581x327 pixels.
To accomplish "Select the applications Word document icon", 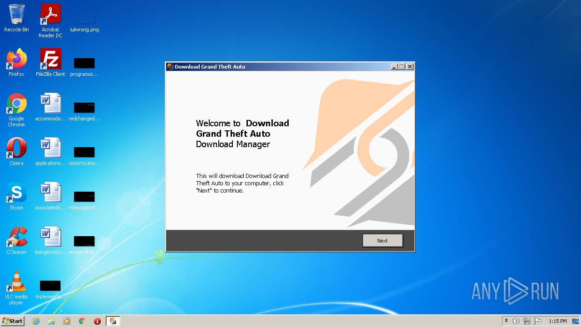I will pyautogui.click(x=50, y=152).
